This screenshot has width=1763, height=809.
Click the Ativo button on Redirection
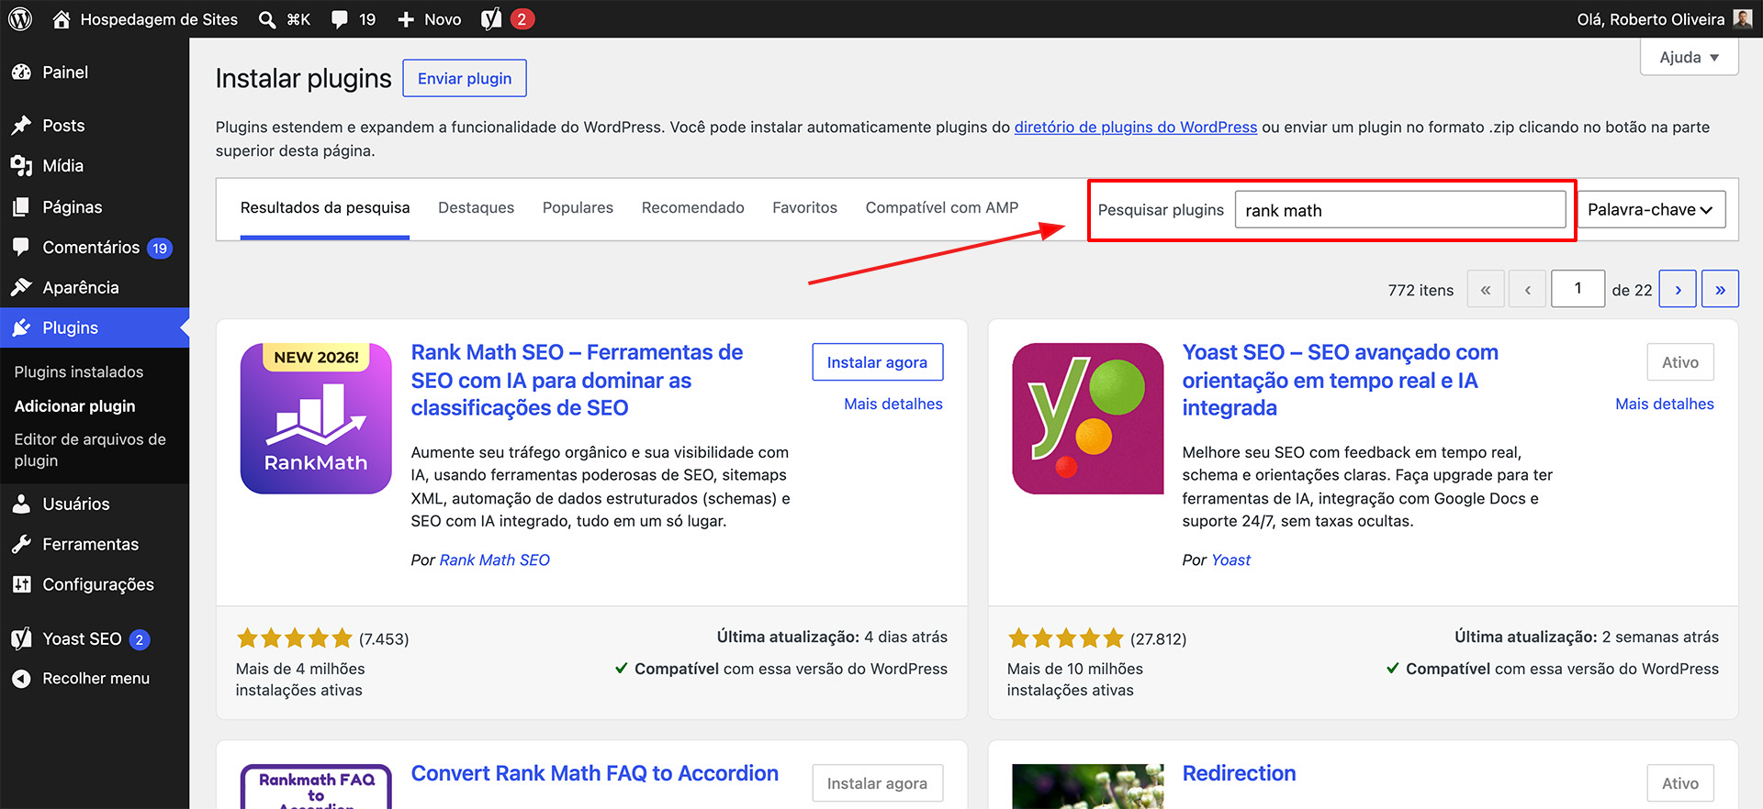tap(1680, 783)
